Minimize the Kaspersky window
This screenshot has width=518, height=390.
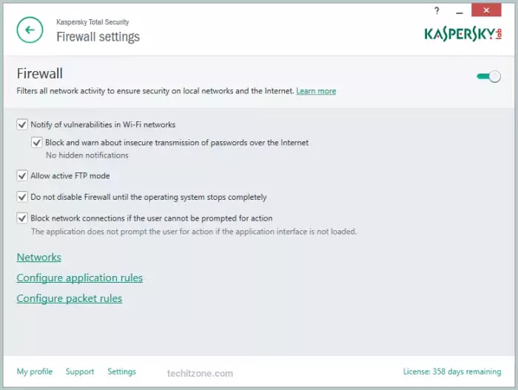[x=460, y=13]
